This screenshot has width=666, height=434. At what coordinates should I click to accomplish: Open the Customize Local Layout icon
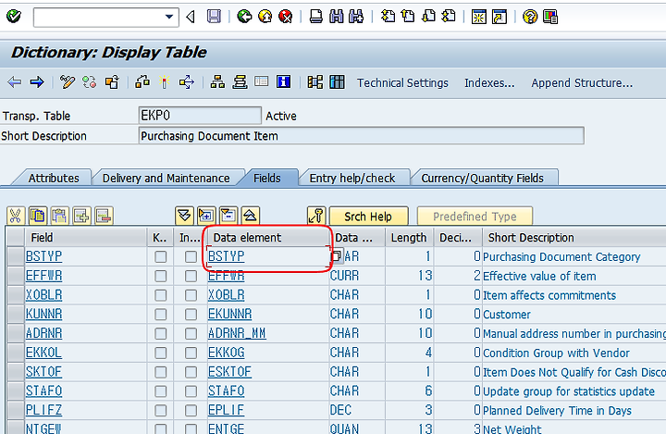550,17
